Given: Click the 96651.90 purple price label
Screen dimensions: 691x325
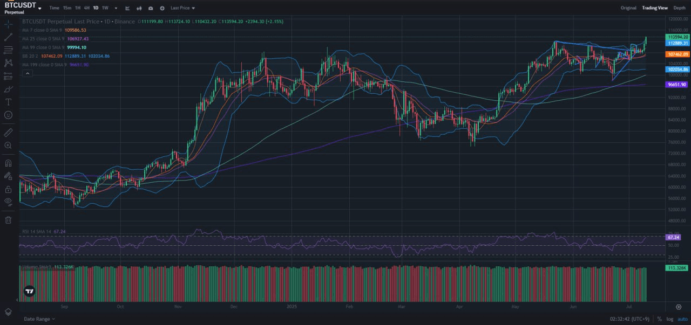Looking at the screenshot, I should coord(678,85).
